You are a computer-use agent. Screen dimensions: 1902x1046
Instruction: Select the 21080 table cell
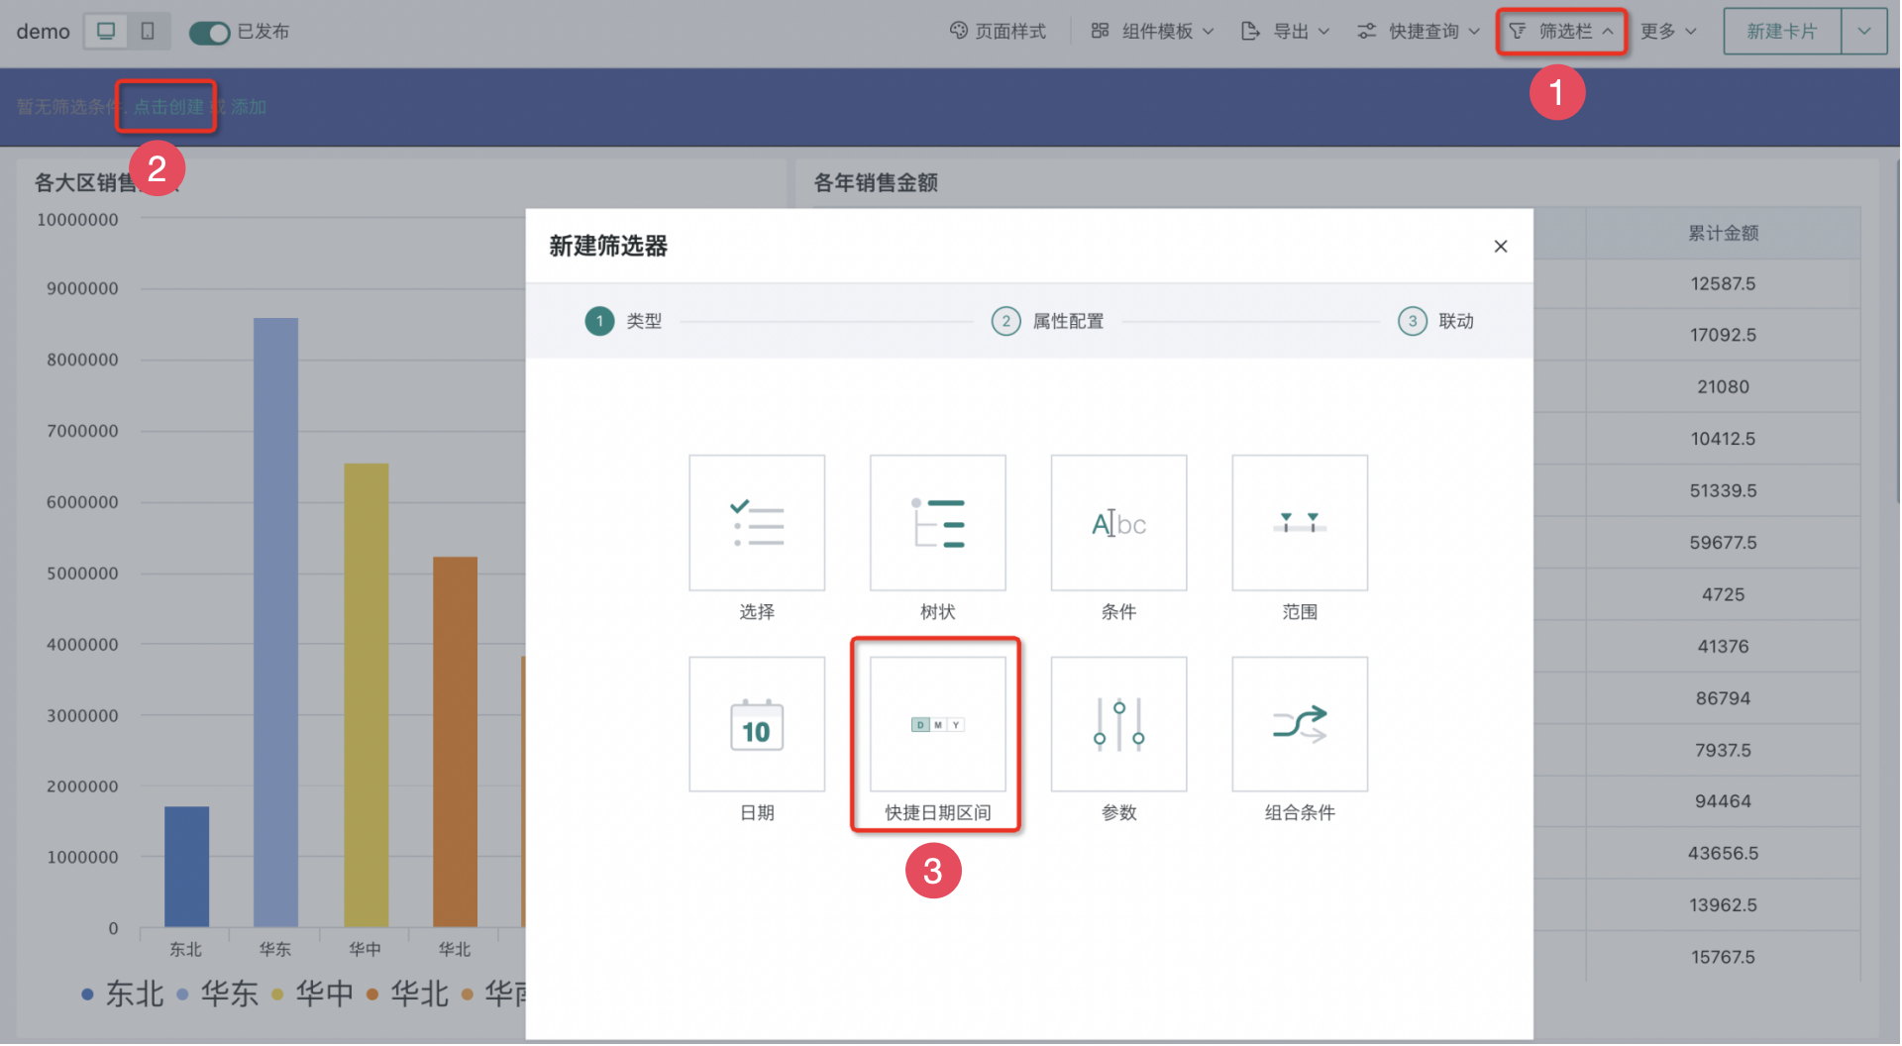pyautogui.click(x=1723, y=387)
